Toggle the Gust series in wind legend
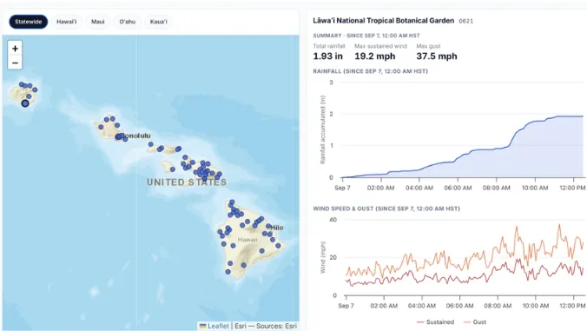 pyautogui.click(x=475, y=322)
